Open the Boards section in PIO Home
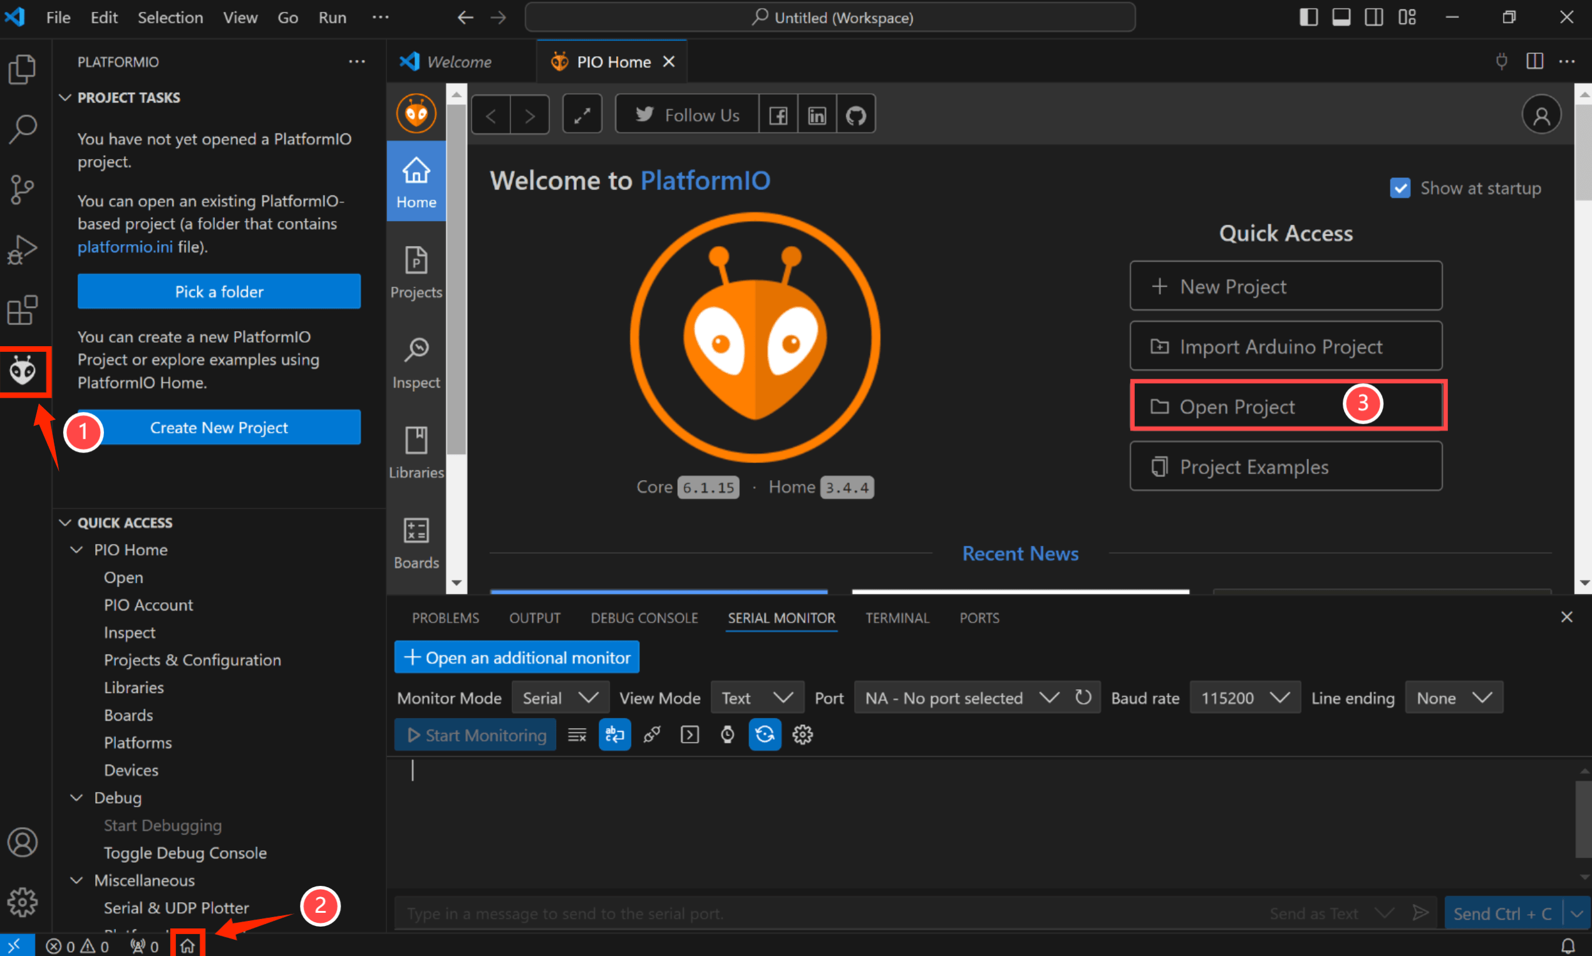Image resolution: width=1592 pixels, height=956 pixels. pos(416,543)
